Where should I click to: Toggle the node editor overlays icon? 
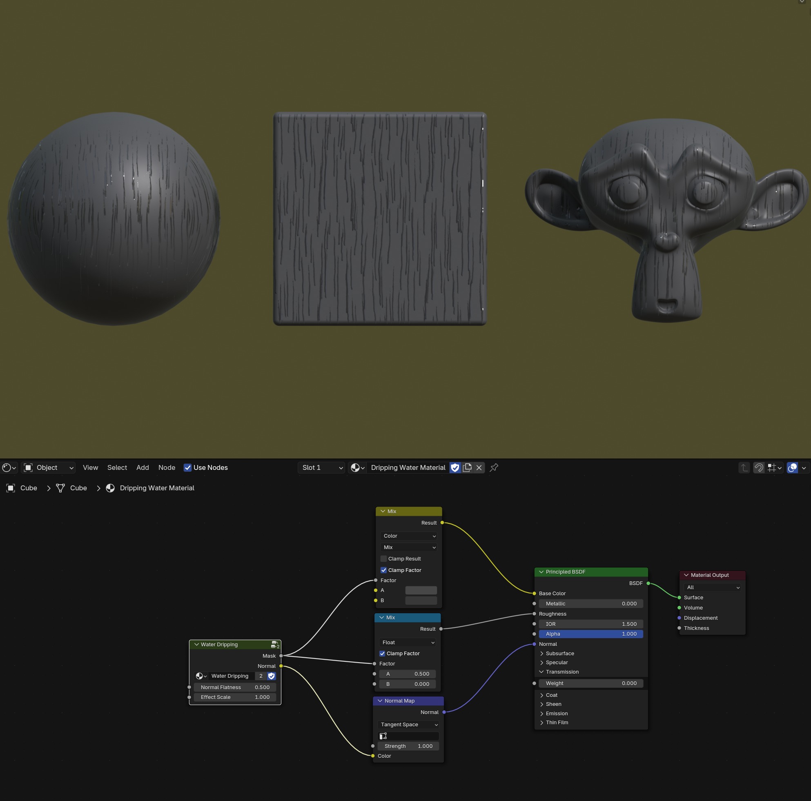pos(792,467)
